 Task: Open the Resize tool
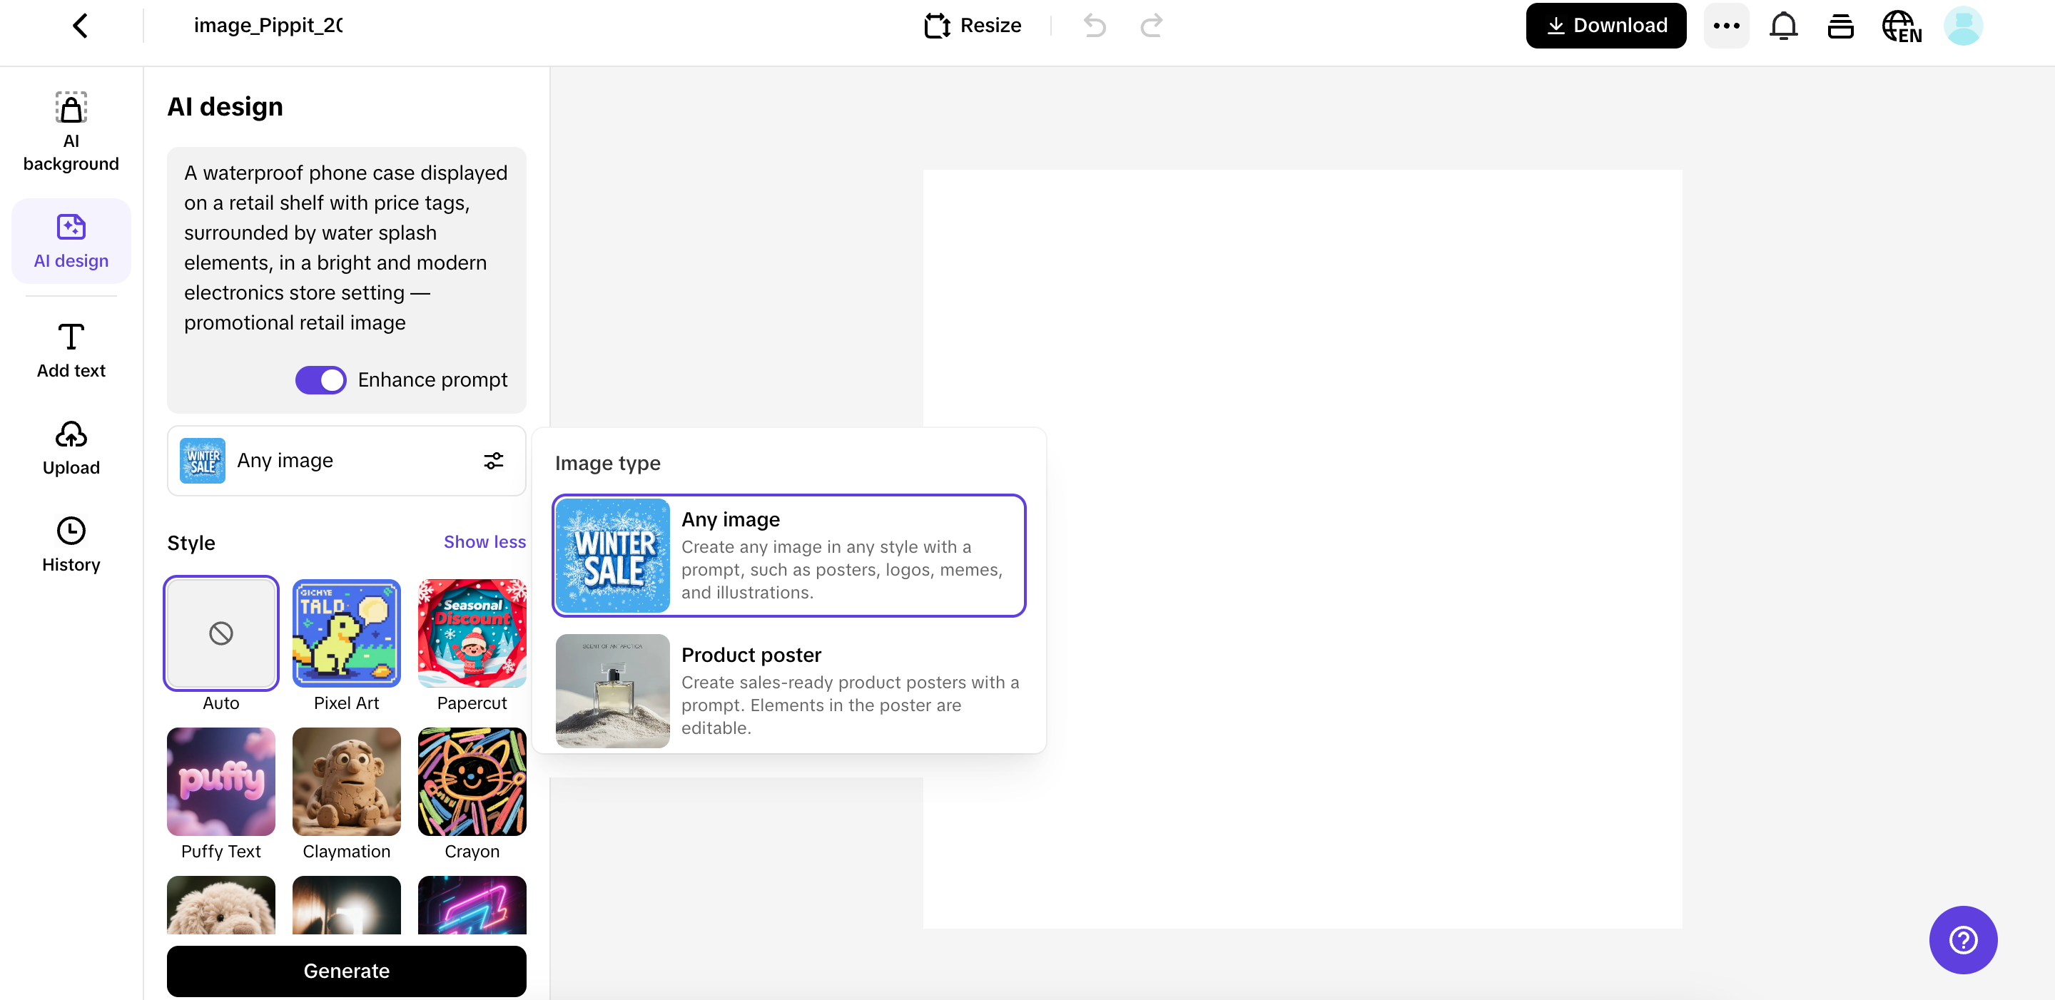pos(972,25)
